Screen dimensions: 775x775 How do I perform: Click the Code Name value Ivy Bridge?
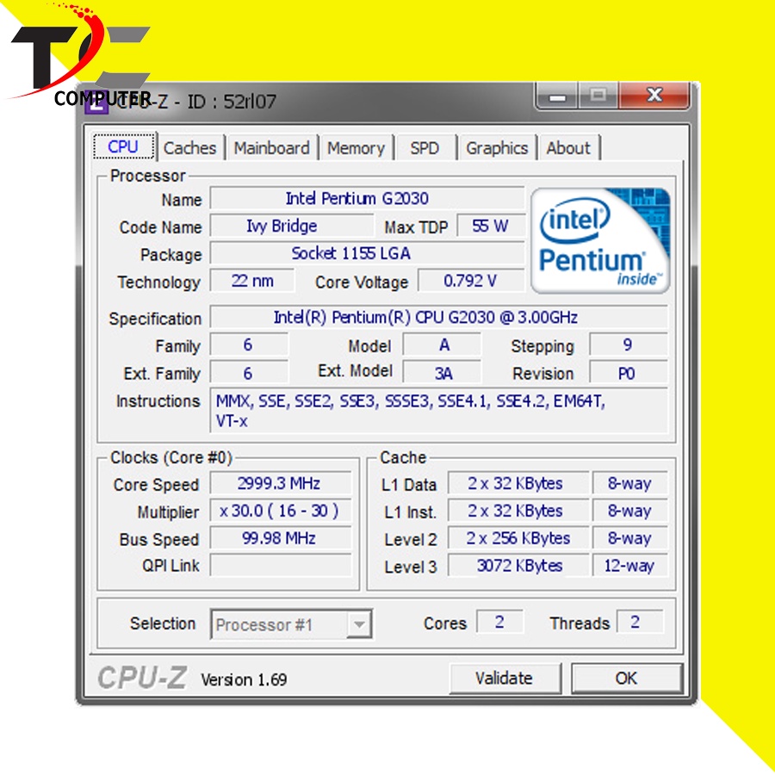point(292,226)
